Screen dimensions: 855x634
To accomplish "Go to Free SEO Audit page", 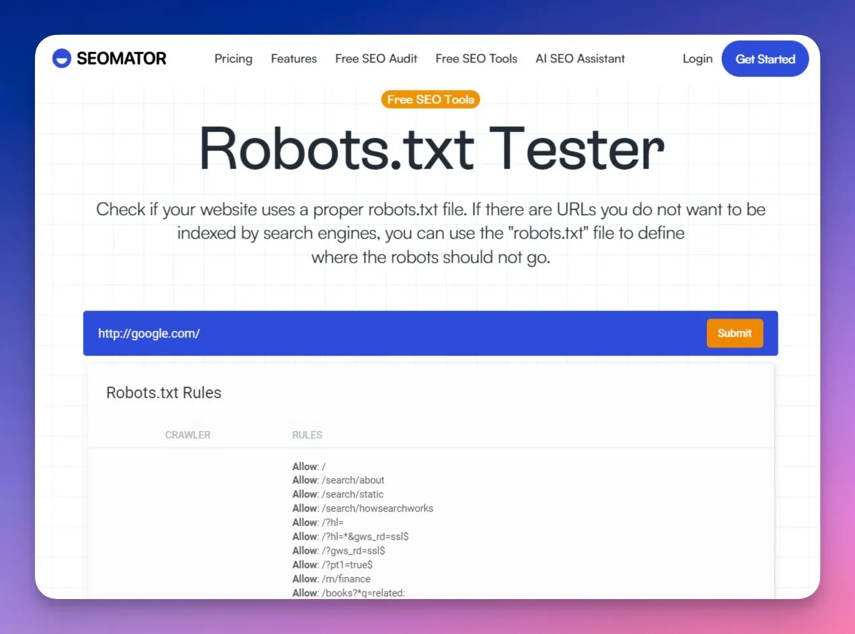I will coord(376,58).
